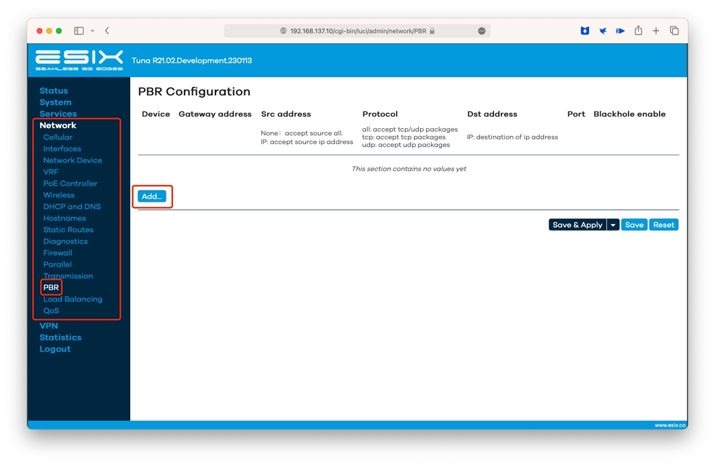Viewport: 715px width, 465px height.
Task: Click the lock icon in address bar
Action: point(432,31)
